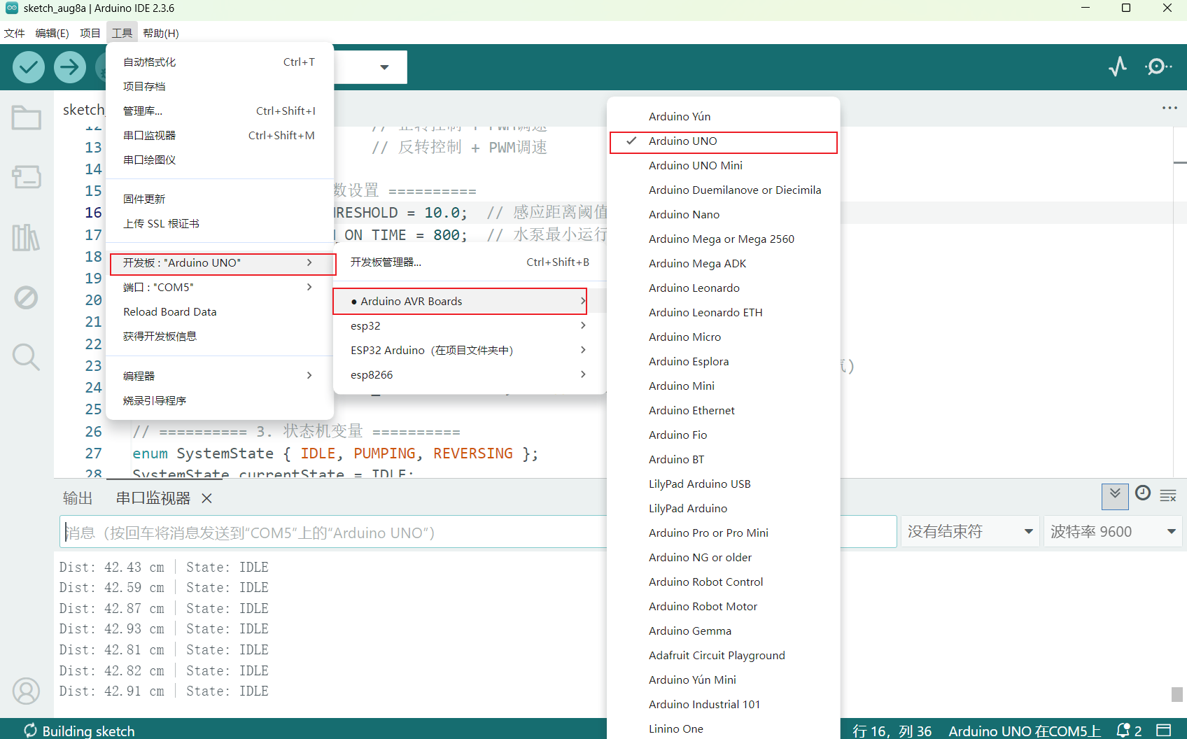Open the Library Manager sidebar icon
The width and height of the screenshot is (1187, 739).
click(x=27, y=237)
